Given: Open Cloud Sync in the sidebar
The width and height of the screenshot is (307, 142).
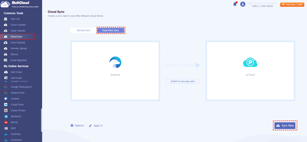Looking at the screenshot, I should 17,37.
